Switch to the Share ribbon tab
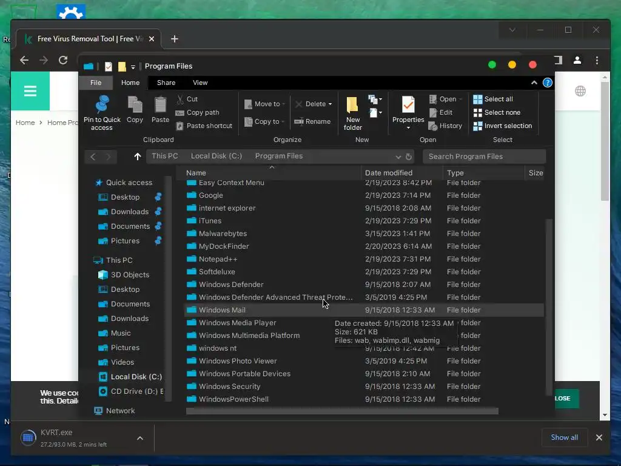621x466 pixels. click(166, 83)
